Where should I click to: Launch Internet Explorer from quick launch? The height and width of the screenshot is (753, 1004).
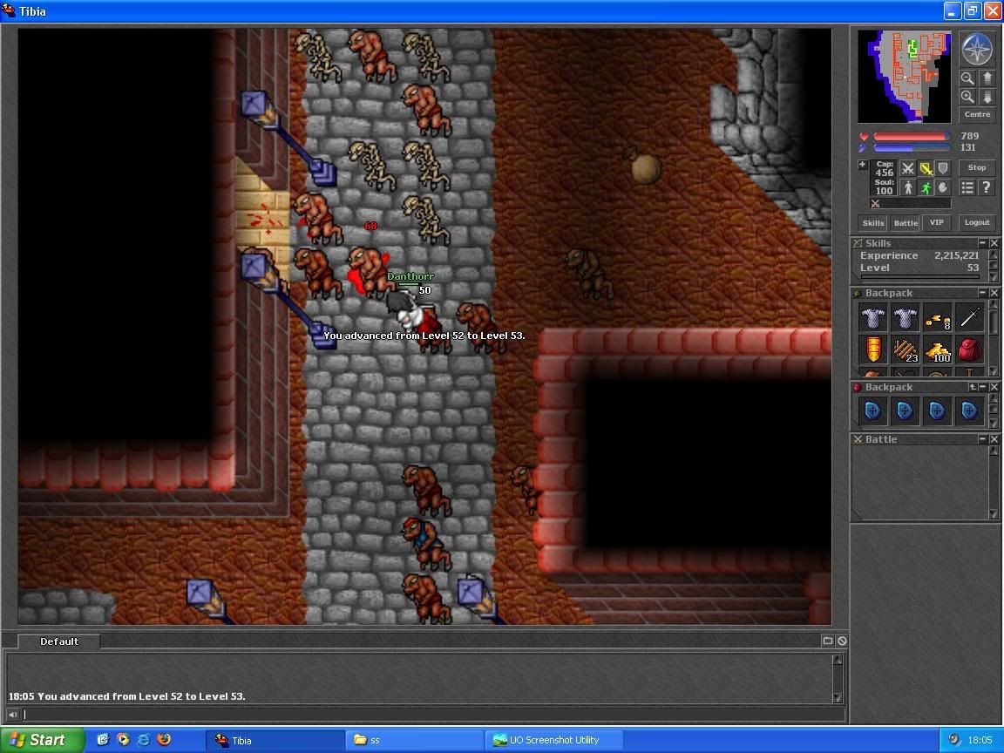point(144,740)
